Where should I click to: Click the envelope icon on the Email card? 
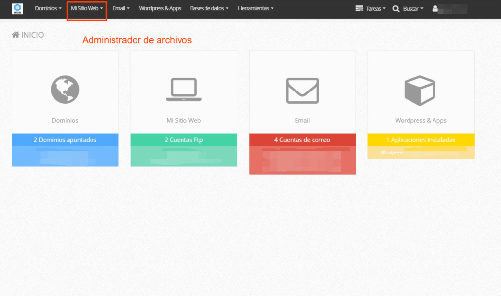click(302, 91)
